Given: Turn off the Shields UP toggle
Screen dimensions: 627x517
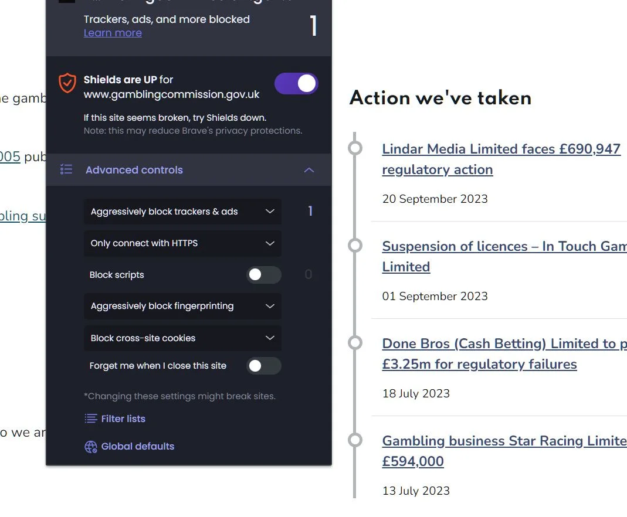Looking at the screenshot, I should pyautogui.click(x=296, y=83).
